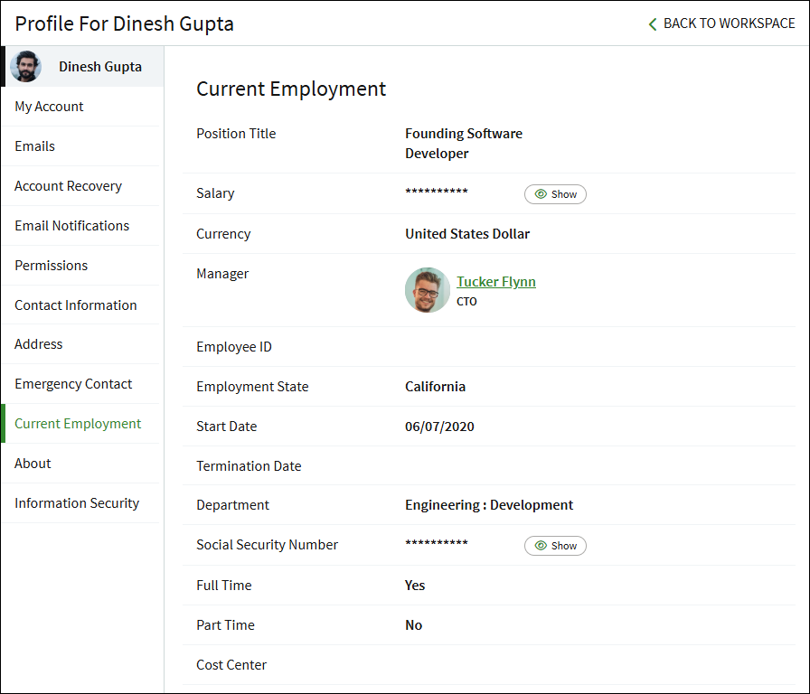
Task: Open the Permissions page
Action: click(x=51, y=266)
